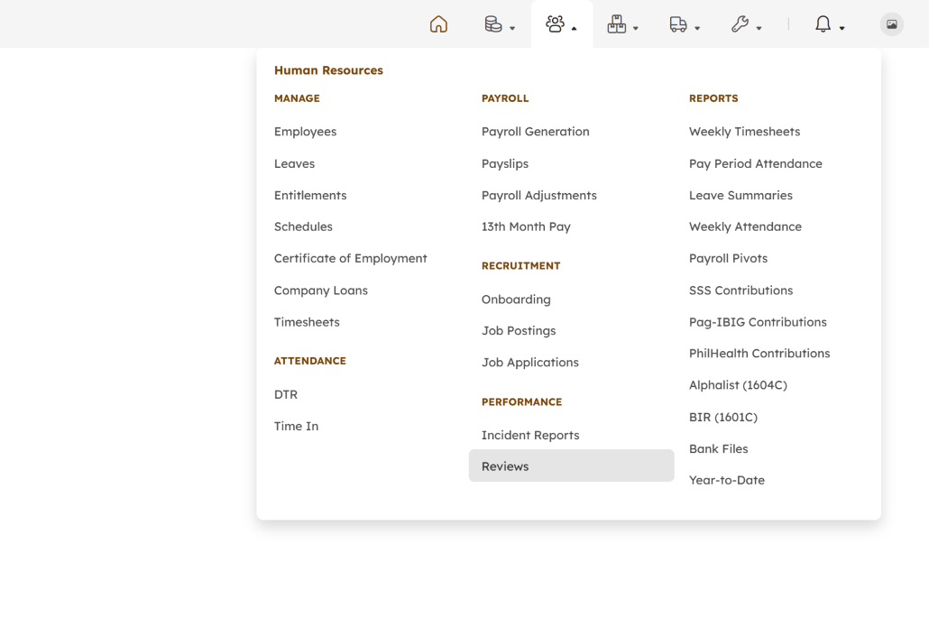This screenshot has width=929, height=627.
Task: Open Job Applications
Action: coord(530,362)
